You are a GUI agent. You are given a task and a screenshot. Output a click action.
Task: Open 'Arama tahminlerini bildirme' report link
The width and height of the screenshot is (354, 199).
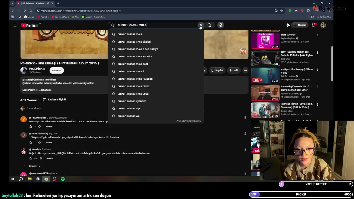tap(189, 121)
